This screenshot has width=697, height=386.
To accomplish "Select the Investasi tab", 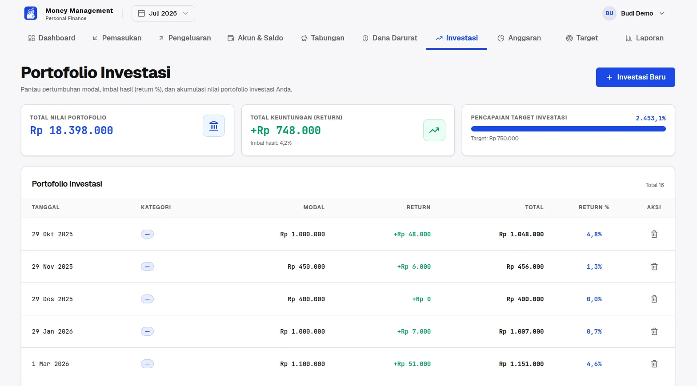I will [457, 38].
